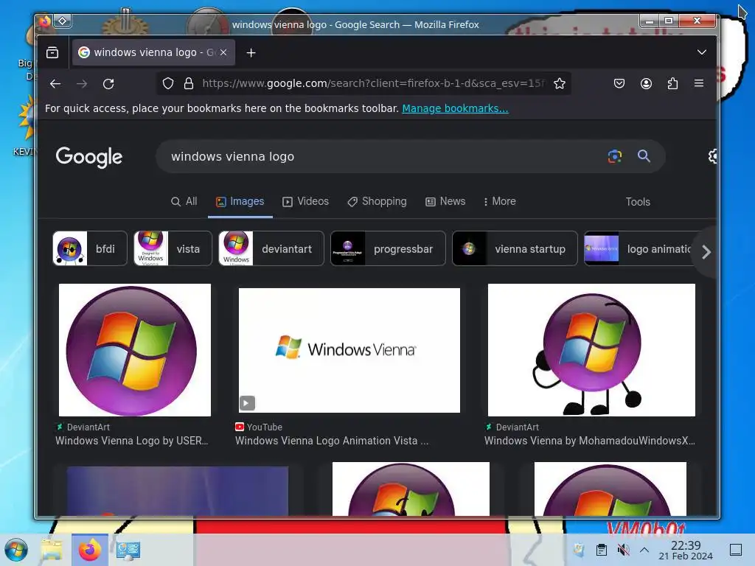
Task: Switch to the Shopping tab
Action: tap(377, 202)
